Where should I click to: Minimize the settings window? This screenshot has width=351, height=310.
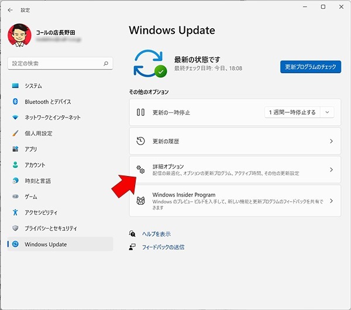tap(305, 7)
